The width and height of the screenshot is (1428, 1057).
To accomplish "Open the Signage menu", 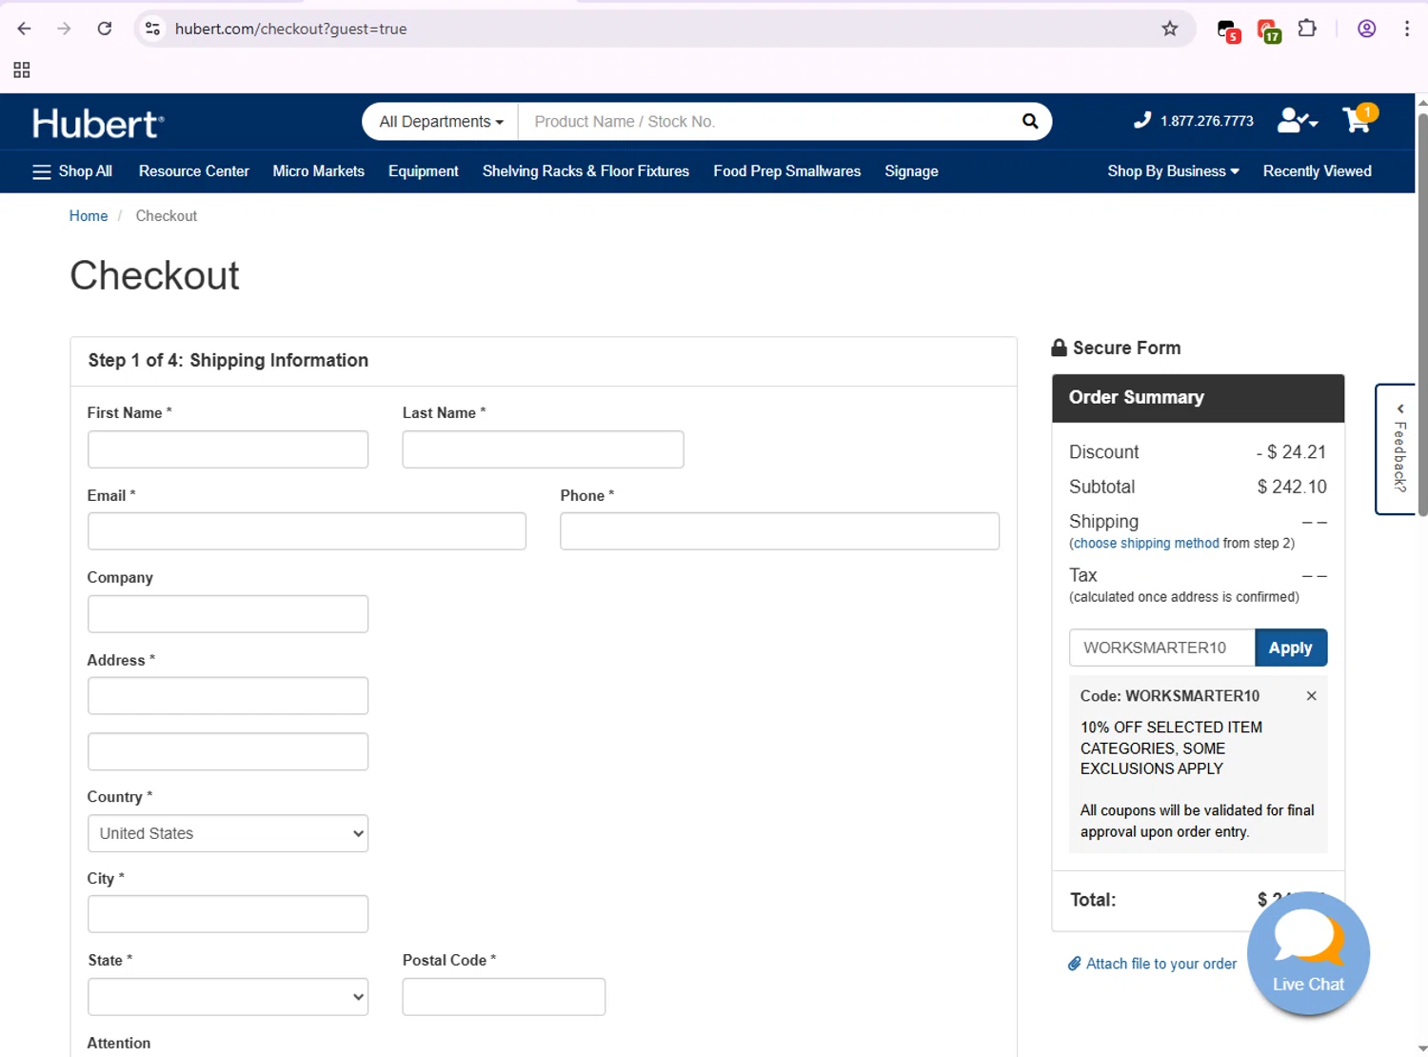I will coord(911,171).
